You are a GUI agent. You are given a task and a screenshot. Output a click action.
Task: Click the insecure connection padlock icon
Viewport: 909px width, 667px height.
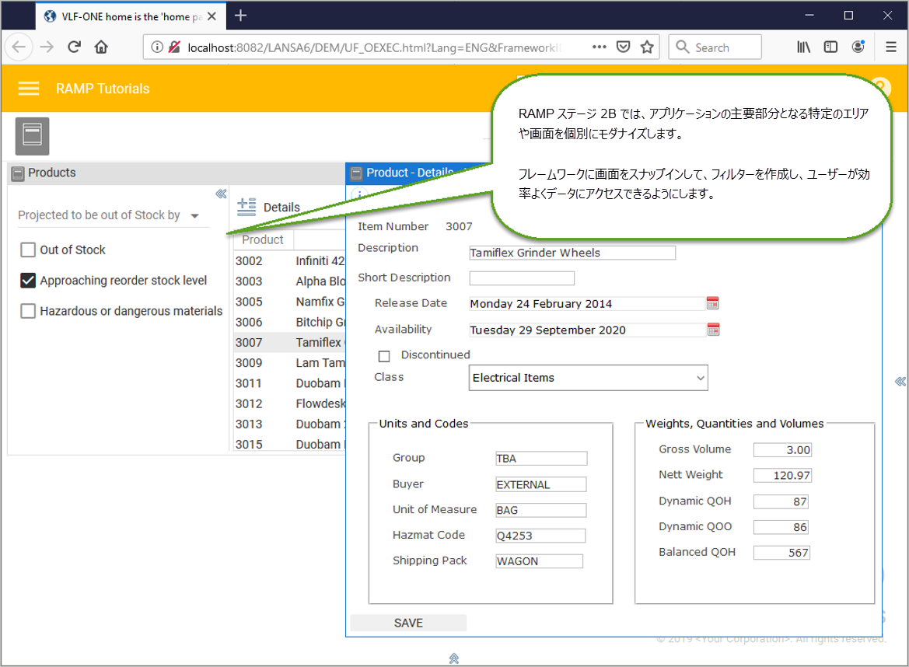(x=174, y=47)
